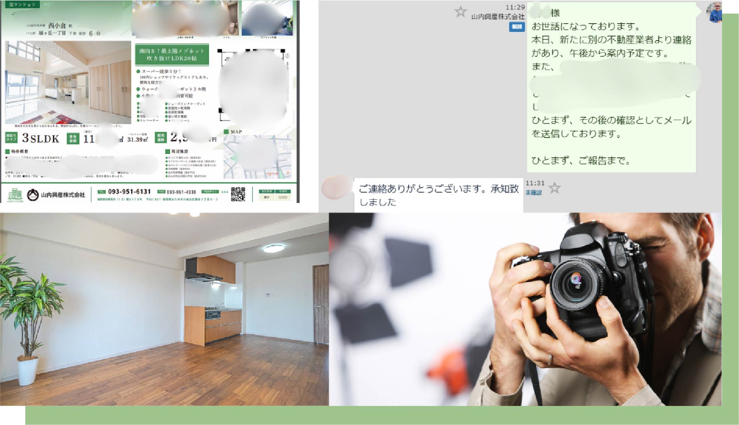Click the QR code on the flyer
The height and width of the screenshot is (425, 739).
pos(238,194)
